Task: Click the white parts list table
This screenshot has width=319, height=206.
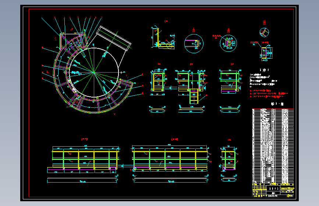Action: 273,146
